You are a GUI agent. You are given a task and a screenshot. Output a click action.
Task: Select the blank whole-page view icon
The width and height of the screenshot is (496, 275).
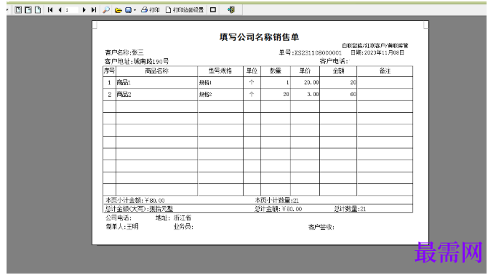click(38, 9)
